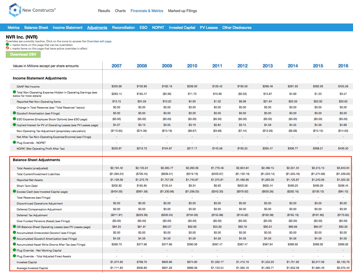This screenshot has width=353, height=273.
Task: Select Balance Sheet in the blue navigation bar
Action: coord(36,27)
